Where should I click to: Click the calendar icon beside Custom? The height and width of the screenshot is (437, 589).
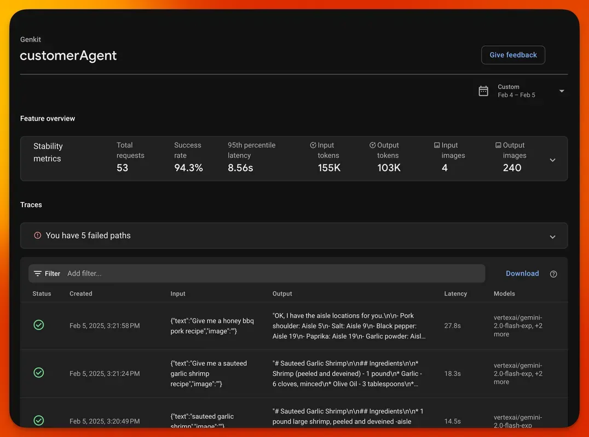(x=483, y=91)
